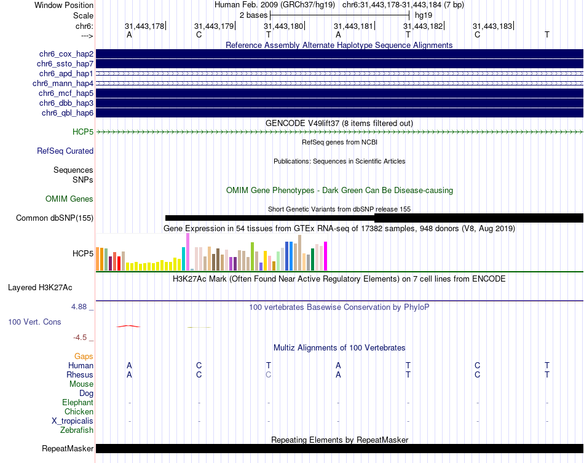Click the Dog species label
Screen dimensions: 584x463
tap(86, 394)
